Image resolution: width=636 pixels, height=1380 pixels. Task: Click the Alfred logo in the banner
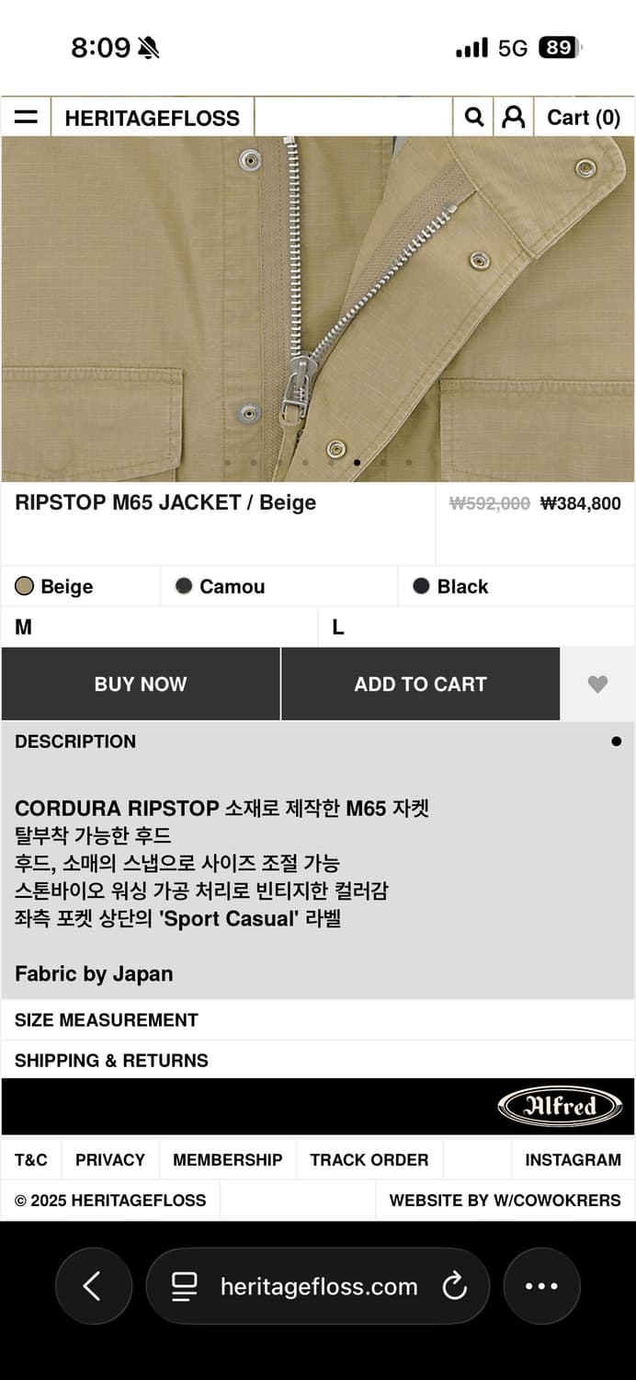coord(561,1107)
